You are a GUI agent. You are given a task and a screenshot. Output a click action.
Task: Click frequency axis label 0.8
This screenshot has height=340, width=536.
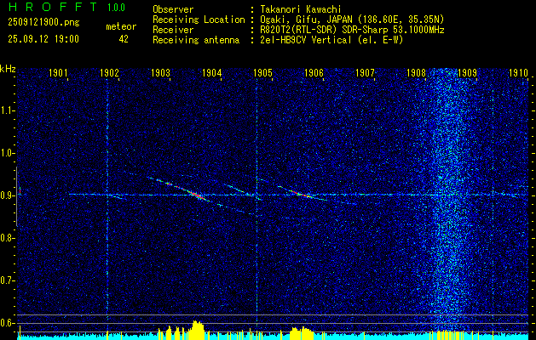8,238
